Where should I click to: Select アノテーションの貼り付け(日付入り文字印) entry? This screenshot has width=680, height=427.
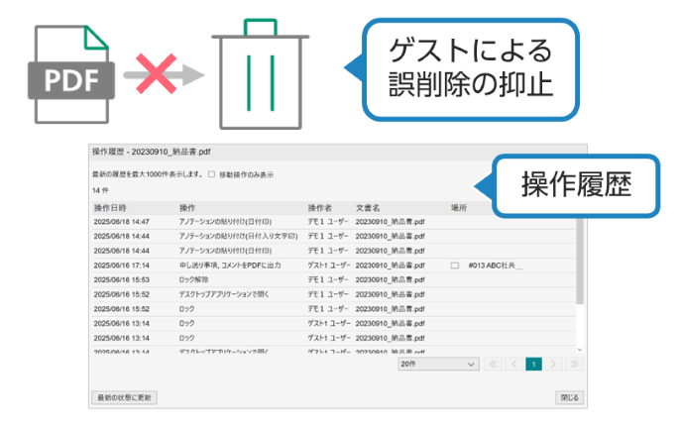(239, 236)
